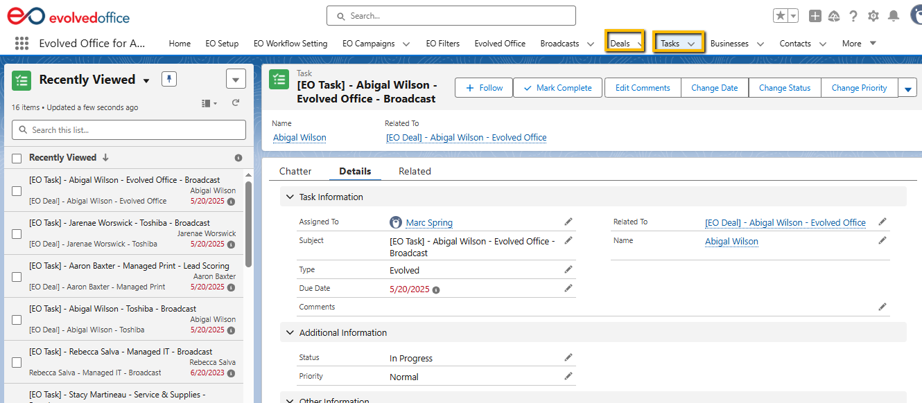922x403 pixels.
Task: Pin the Recently Viewed list
Action: pyautogui.click(x=169, y=79)
